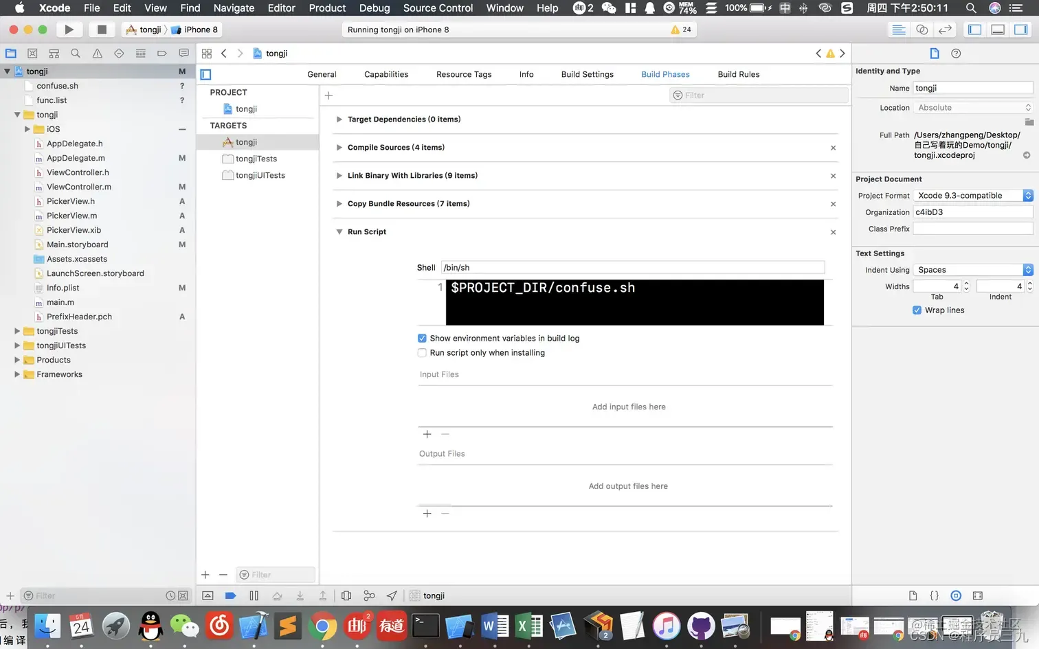Toggle Show environment variables in build log
Viewport: 1039px width, 649px height.
(422, 339)
